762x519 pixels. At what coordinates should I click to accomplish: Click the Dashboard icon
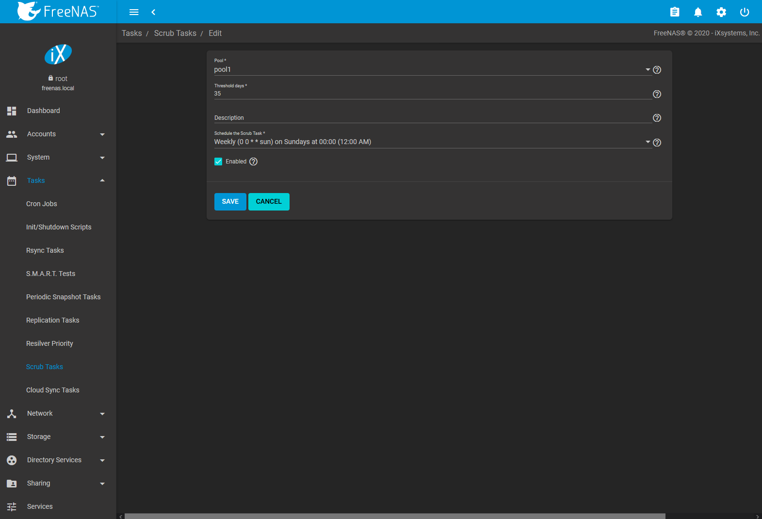[x=12, y=111]
